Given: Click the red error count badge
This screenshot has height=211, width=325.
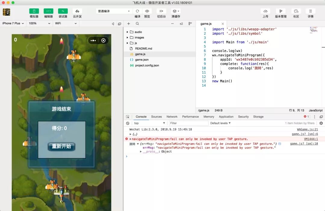Looking at the screenshot, I should click(x=306, y=117).
